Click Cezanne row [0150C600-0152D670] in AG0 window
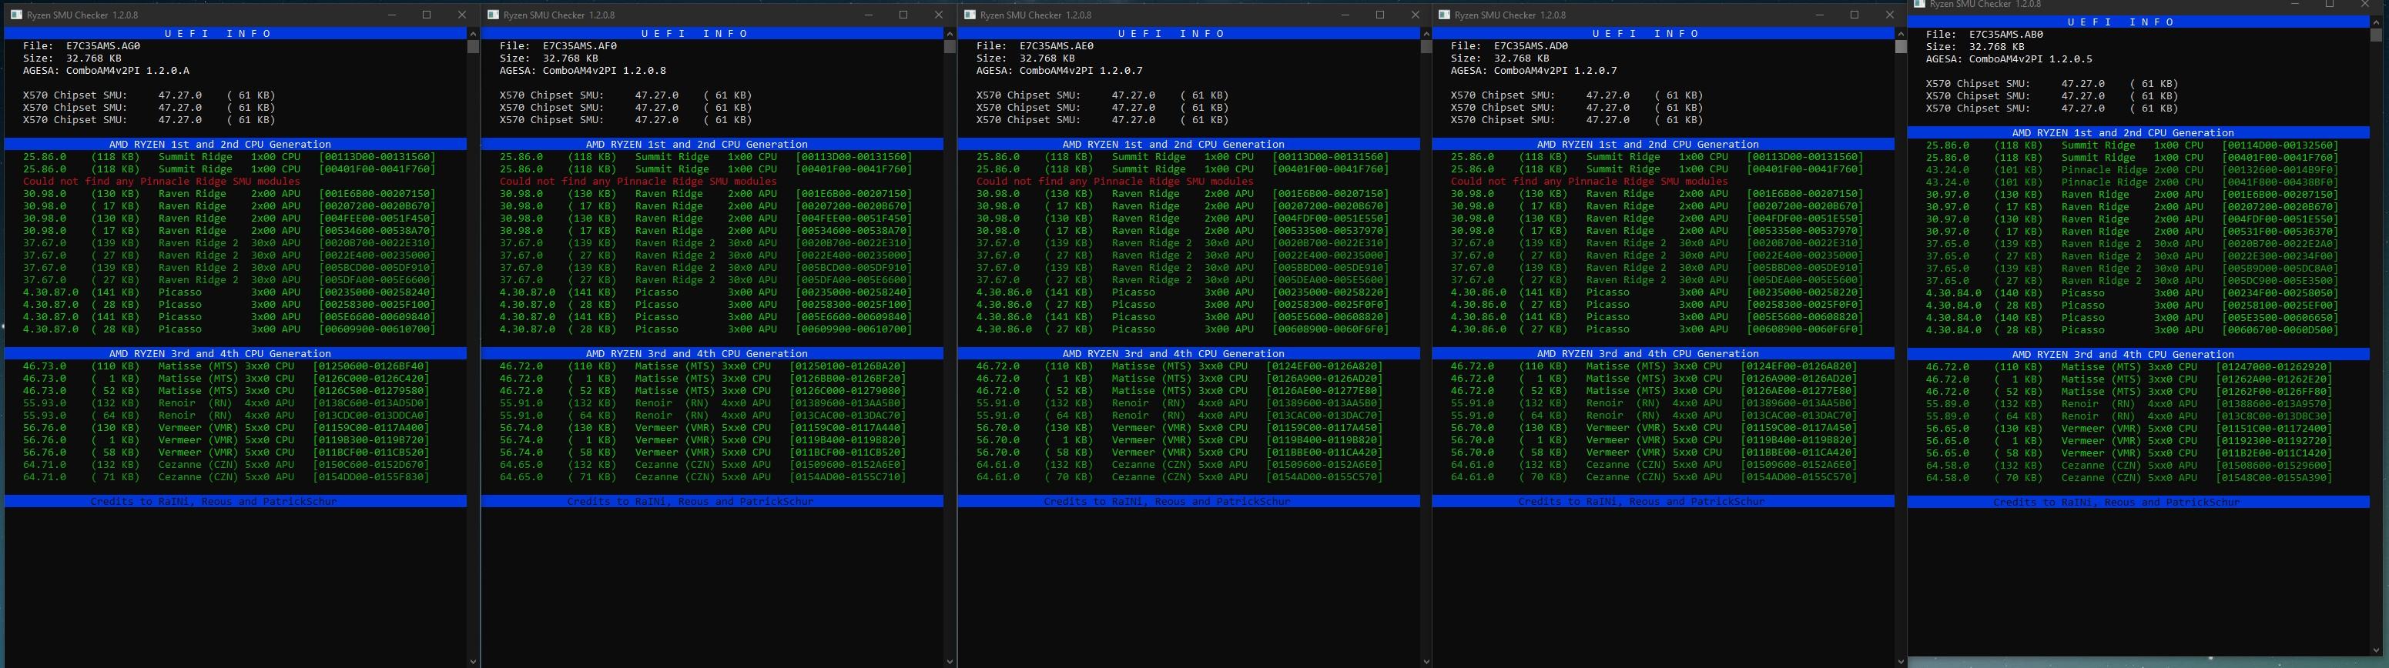 226,465
